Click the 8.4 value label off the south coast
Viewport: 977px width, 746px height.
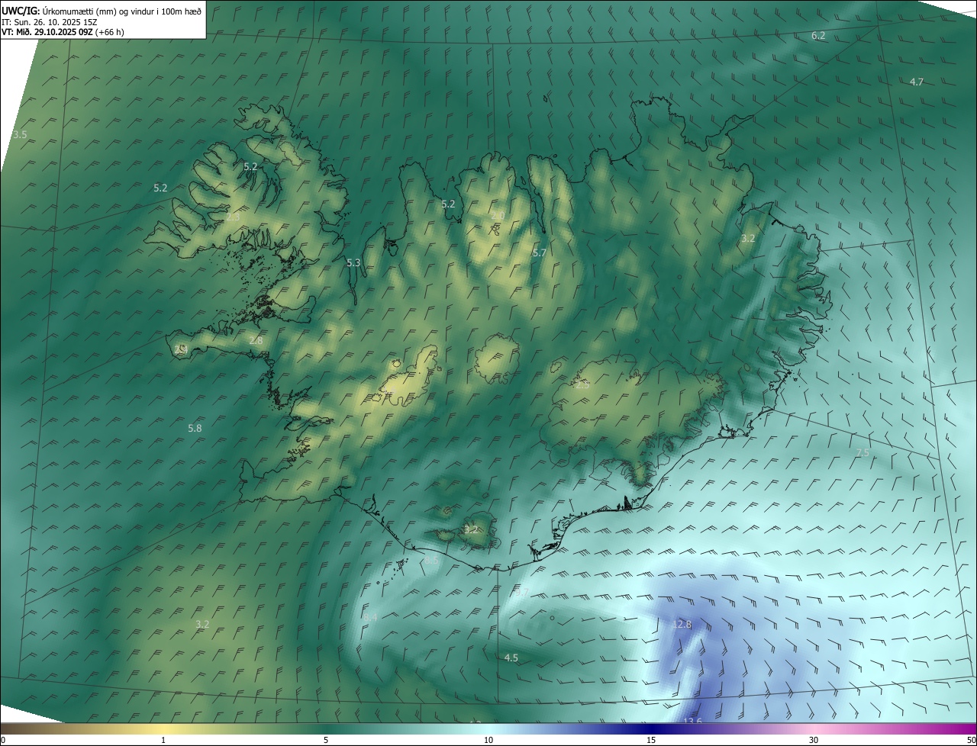370,616
